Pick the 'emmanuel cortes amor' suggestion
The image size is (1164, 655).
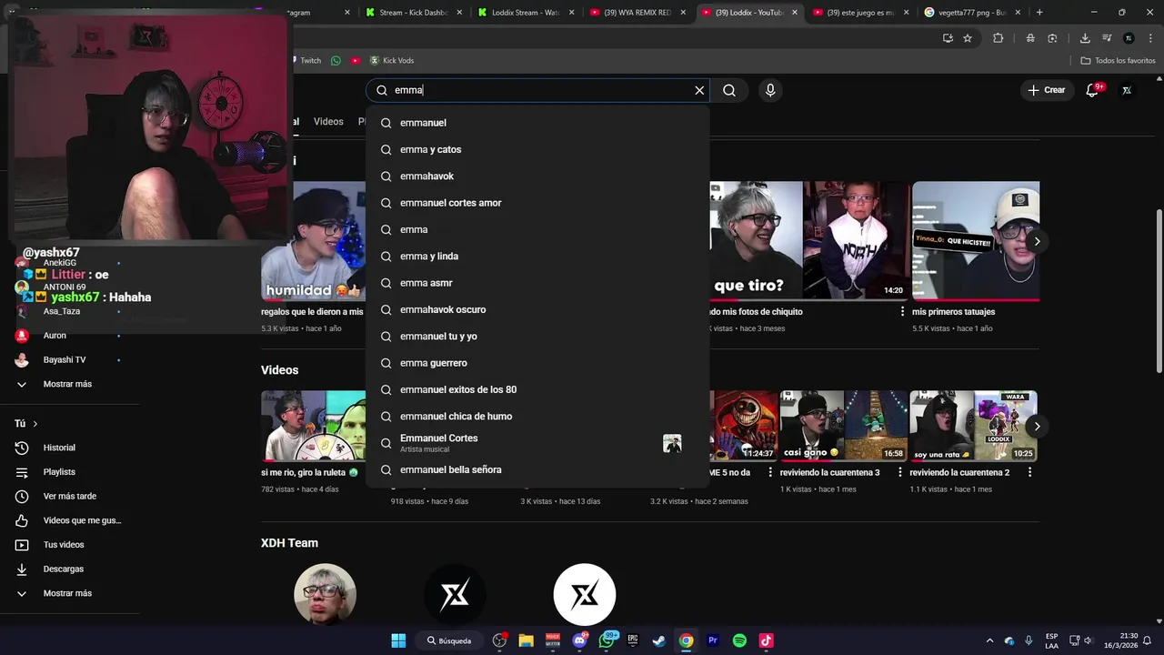[x=537, y=203]
